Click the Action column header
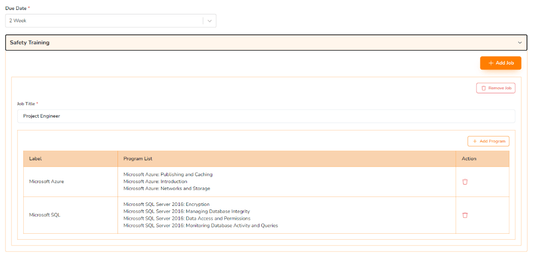 (x=469, y=159)
